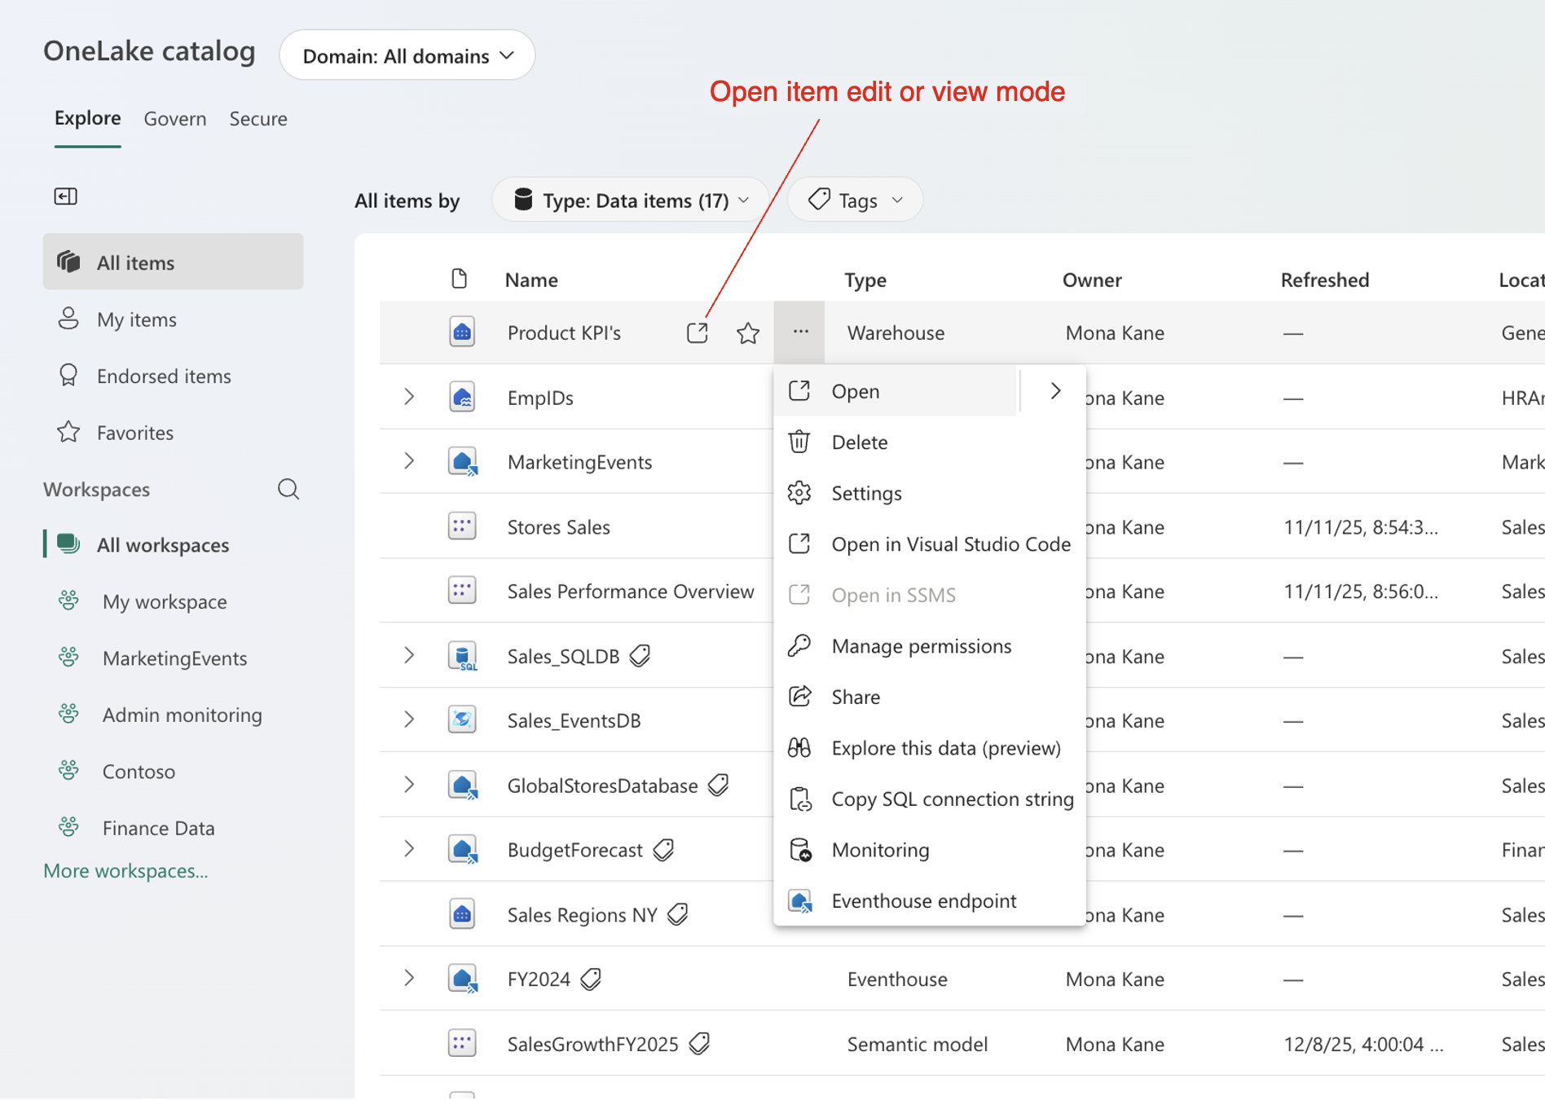The width and height of the screenshot is (1545, 1100).
Task: Expand the EmpIDs row
Action: click(409, 398)
